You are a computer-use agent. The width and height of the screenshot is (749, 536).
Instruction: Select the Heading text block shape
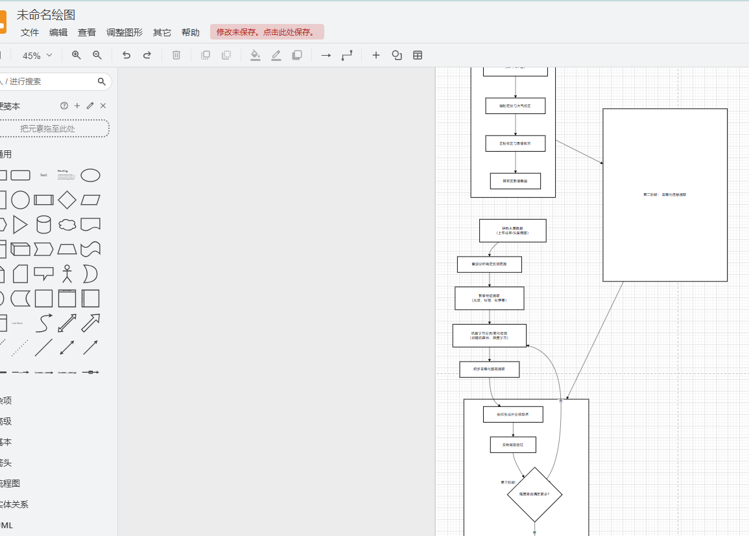66,175
